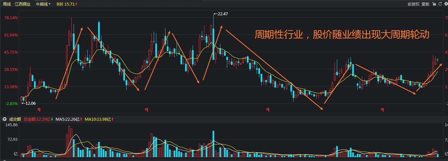Collapse the 成交额 volume panel arrow
The width and height of the screenshot is (448, 161).
(x=4, y=119)
